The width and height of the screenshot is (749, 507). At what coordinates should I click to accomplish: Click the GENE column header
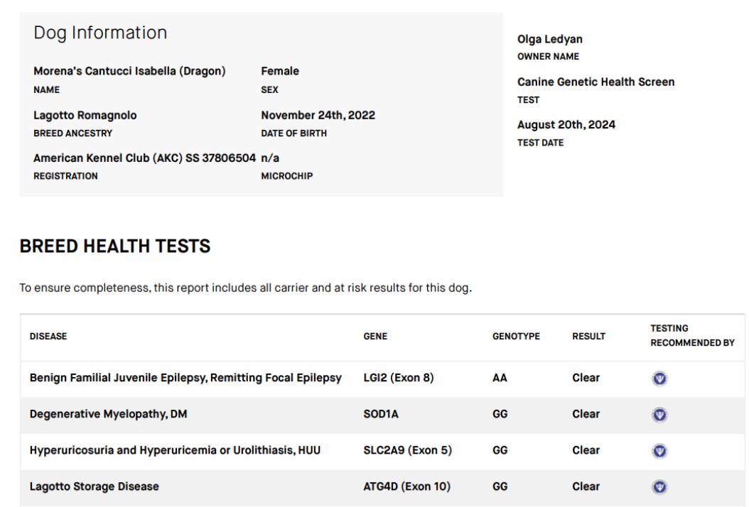coord(375,337)
